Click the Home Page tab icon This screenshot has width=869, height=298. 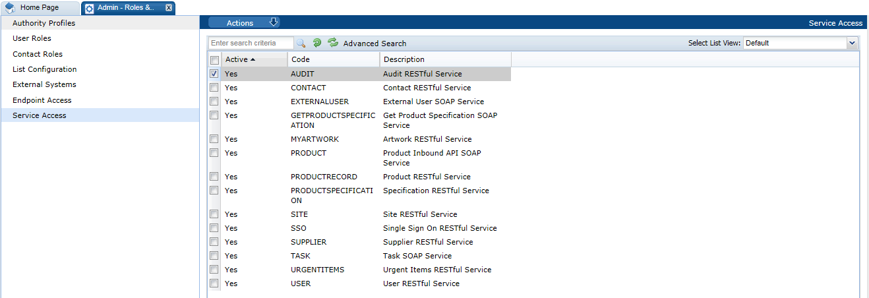11,8
